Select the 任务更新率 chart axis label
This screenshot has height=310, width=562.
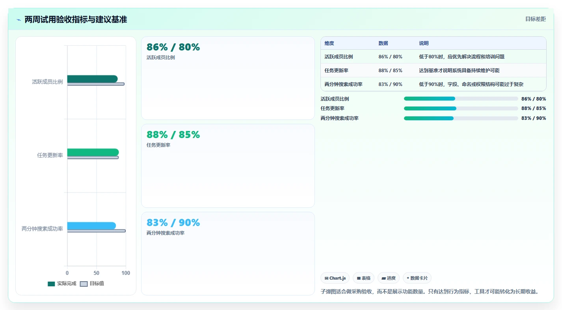(x=50, y=155)
